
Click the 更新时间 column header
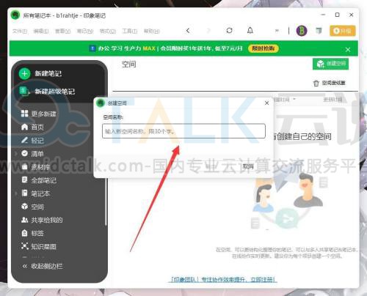coord(333,99)
